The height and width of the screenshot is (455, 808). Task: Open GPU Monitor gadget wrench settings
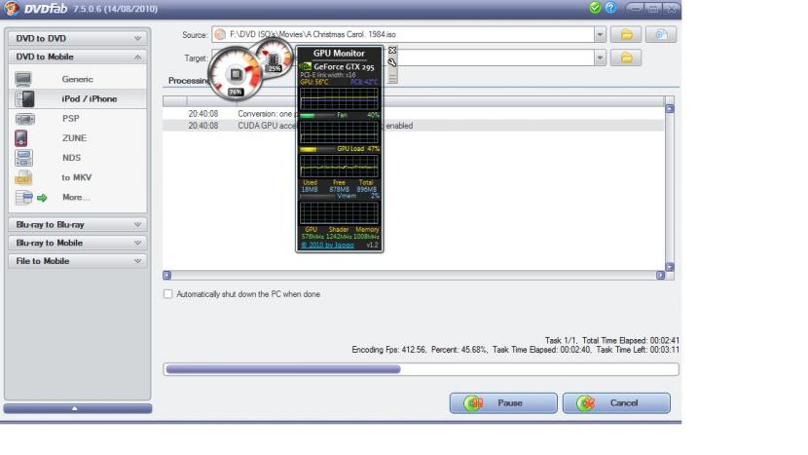point(391,61)
